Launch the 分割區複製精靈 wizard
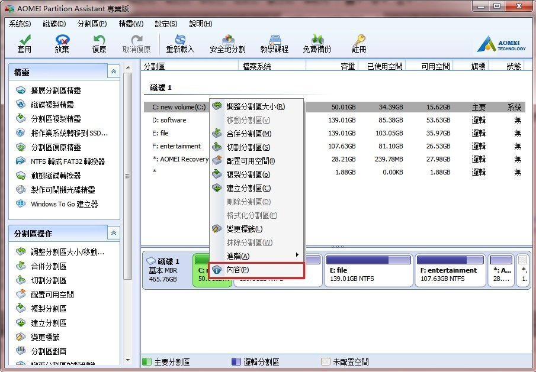Screen dimensions: 536x372 pyautogui.click(x=49, y=119)
